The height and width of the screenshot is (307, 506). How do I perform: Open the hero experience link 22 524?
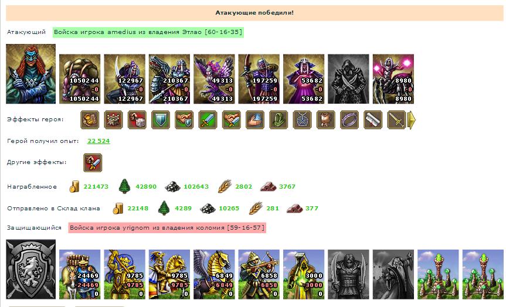(x=99, y=141)
